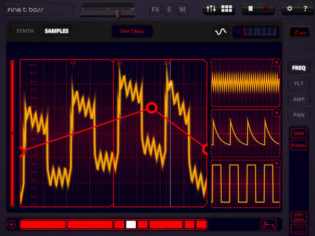Select the second long red timeline segment
315x236 pixels.
point(90,224)
